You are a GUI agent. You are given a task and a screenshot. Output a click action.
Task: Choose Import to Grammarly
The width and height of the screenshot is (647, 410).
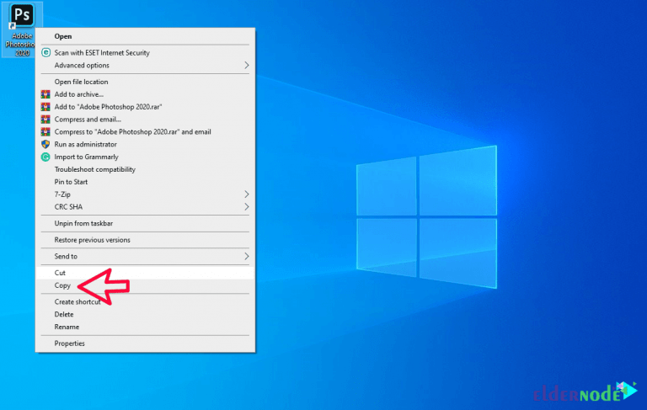pyautogui.click(x=145, y=157)
